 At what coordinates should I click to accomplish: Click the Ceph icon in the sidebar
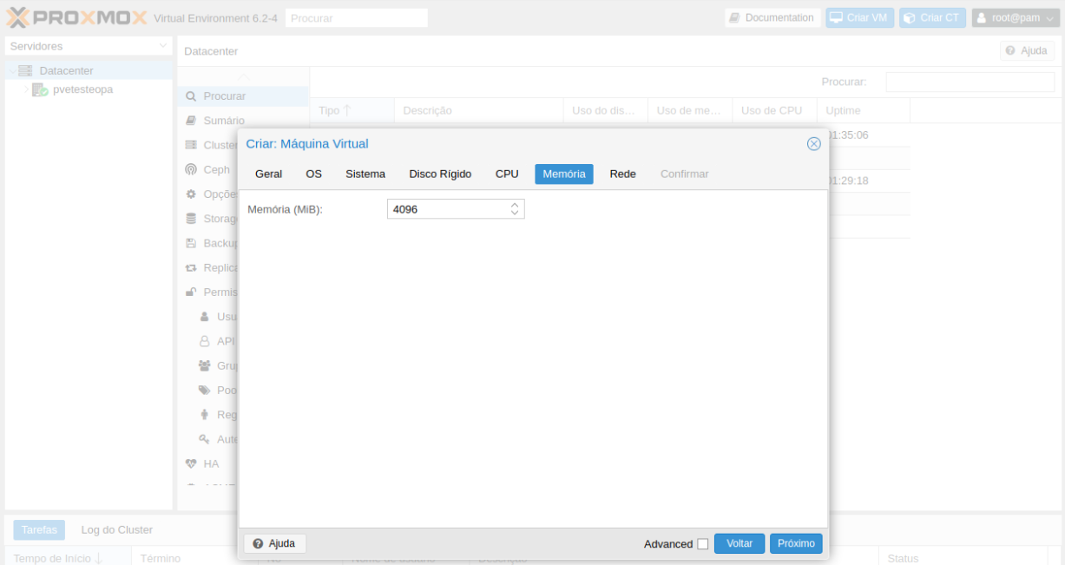coord(191,169)
